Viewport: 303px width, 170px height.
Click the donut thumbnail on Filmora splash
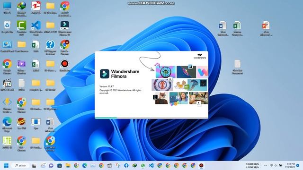(x=166, y=72)
